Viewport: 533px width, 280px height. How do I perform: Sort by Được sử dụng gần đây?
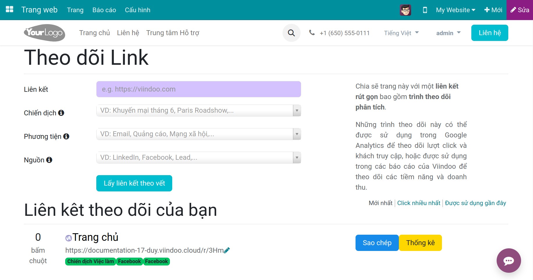click(x=475, y=203)
